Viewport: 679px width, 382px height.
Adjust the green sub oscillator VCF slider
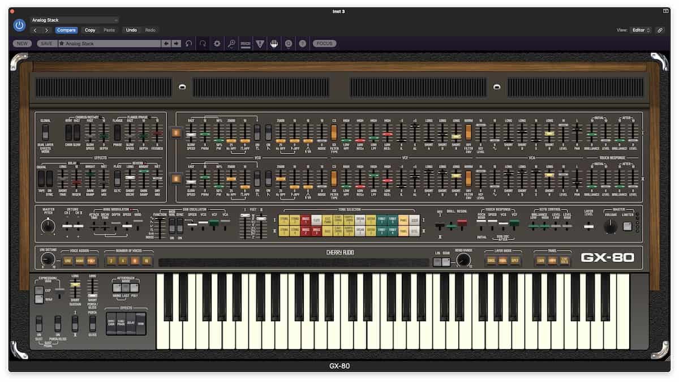(214, 224)
